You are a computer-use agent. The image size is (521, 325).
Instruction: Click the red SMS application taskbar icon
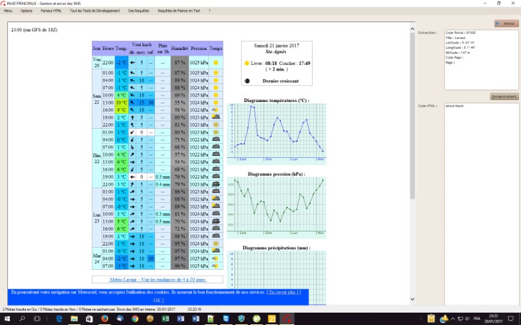click(x=287, y=318)
